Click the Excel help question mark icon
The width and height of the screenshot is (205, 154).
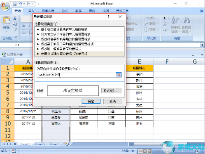[201, 11]
